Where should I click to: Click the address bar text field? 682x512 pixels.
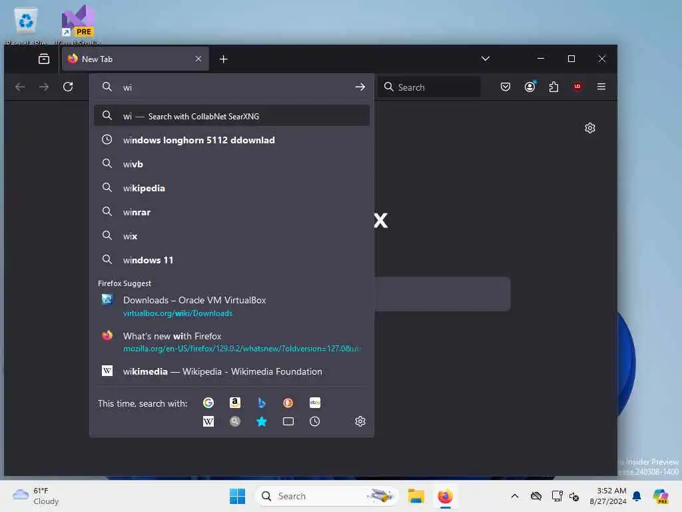tap(235, 87)
